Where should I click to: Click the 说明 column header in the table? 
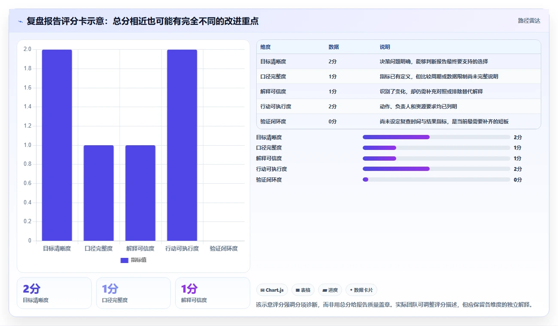pos(385,47)
